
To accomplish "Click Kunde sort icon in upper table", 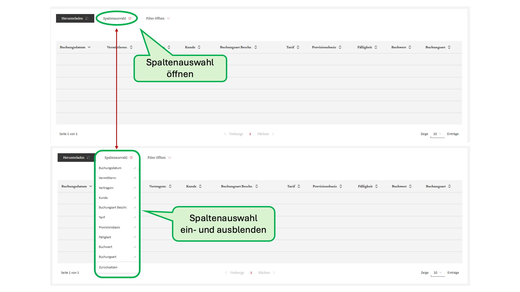I will coord(199,47).
